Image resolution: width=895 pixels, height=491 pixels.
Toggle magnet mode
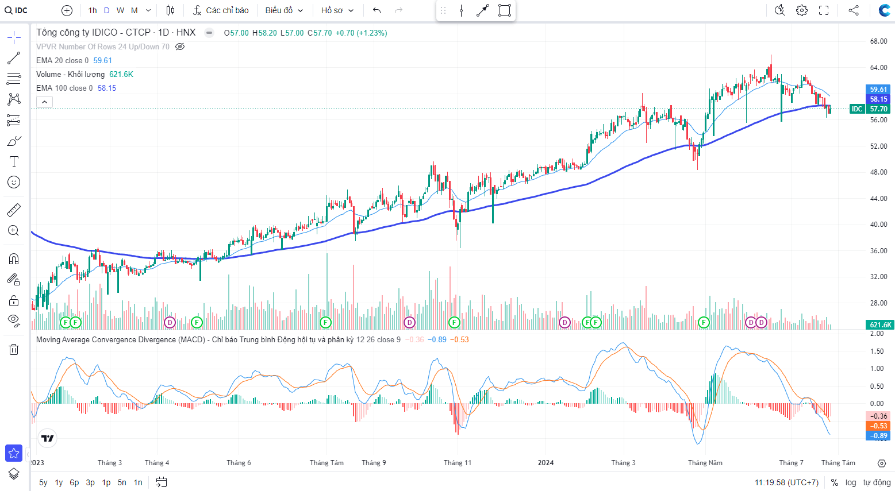click(14, 259)
